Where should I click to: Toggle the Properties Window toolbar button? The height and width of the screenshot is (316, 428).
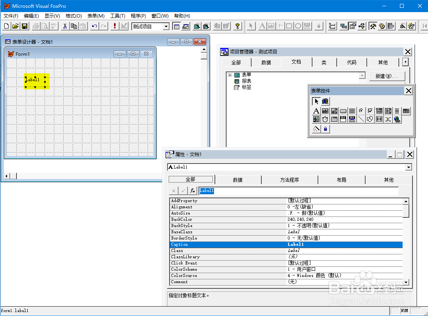point(353,26)
